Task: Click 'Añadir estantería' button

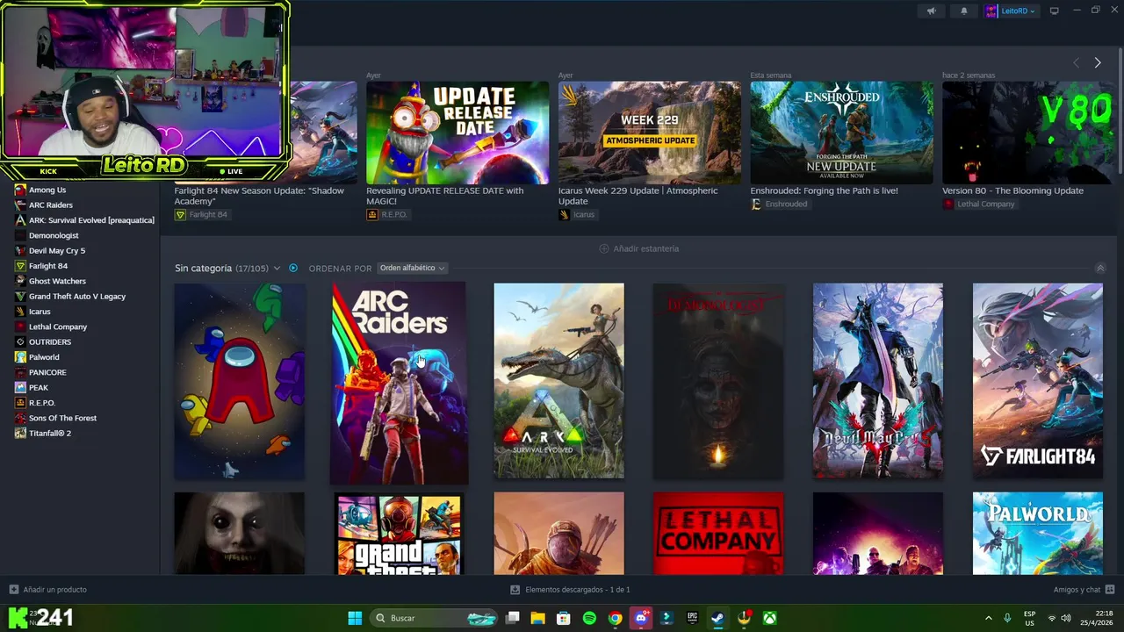Action: tap(638, 248)
